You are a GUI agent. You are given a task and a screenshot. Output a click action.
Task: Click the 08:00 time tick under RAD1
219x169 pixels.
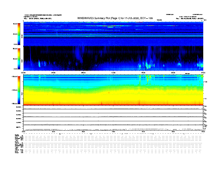83,73
